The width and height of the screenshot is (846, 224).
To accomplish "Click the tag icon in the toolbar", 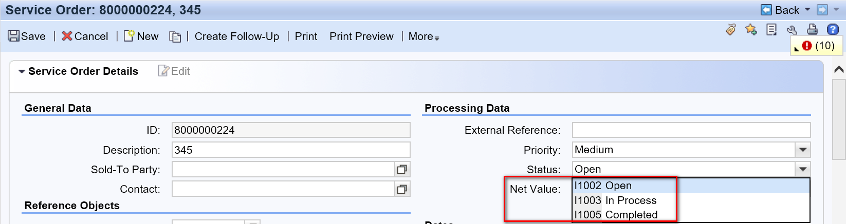I will (731, 30).
